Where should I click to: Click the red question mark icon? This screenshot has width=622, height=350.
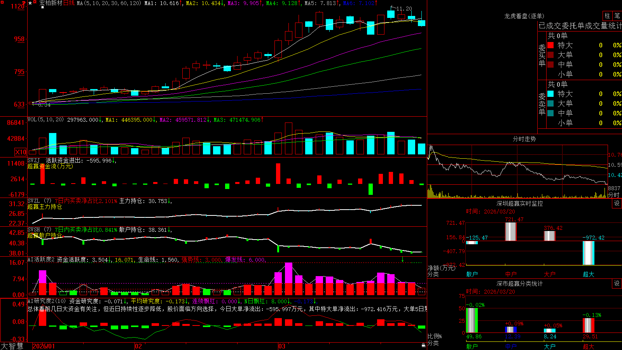[x=24, y=3]
